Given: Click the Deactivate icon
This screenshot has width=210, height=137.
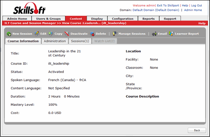Looking at the screenshot, I should click(67, 34).
